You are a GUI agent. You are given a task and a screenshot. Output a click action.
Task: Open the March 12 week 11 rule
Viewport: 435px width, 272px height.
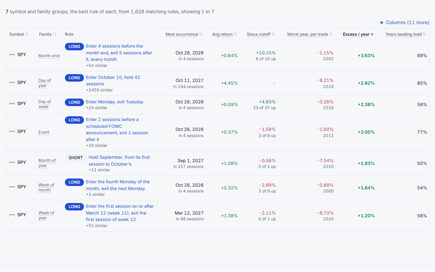(x=120, y=213)
